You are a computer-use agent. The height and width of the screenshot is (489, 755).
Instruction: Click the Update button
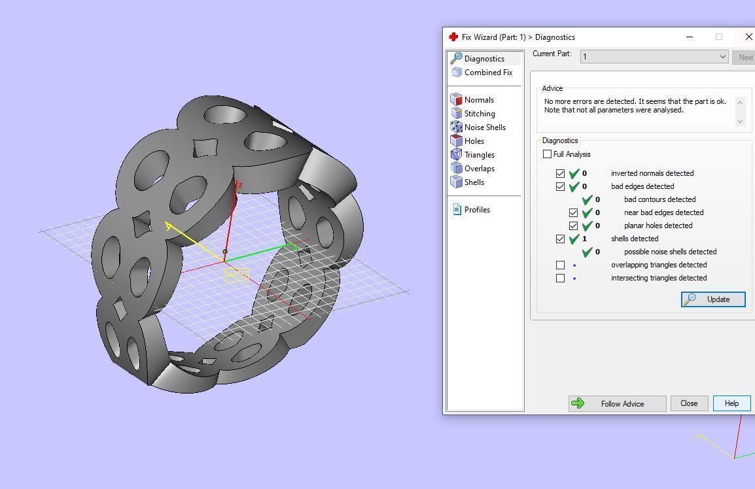point(713,299)
